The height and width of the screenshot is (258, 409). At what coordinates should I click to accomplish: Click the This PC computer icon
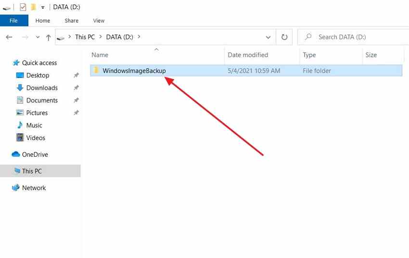(x=17, y=171)
